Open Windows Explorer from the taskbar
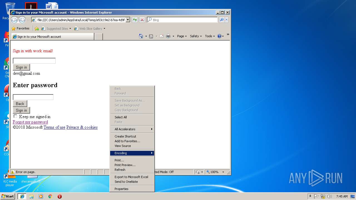 pos(31,196)
